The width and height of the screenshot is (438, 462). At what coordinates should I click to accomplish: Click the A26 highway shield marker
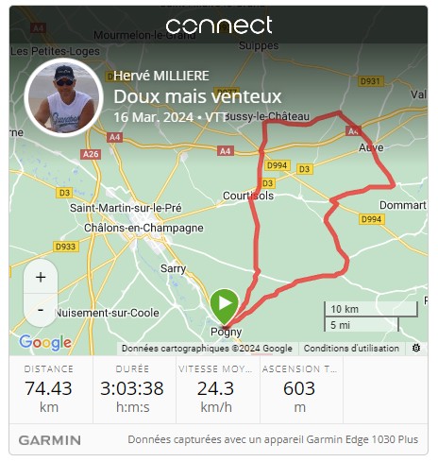(x=91, y=154)
